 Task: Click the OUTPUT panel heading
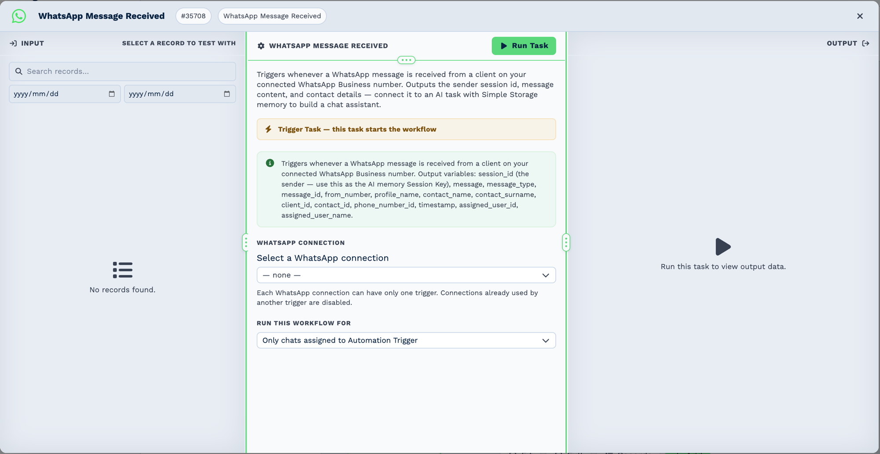(842, 44)
